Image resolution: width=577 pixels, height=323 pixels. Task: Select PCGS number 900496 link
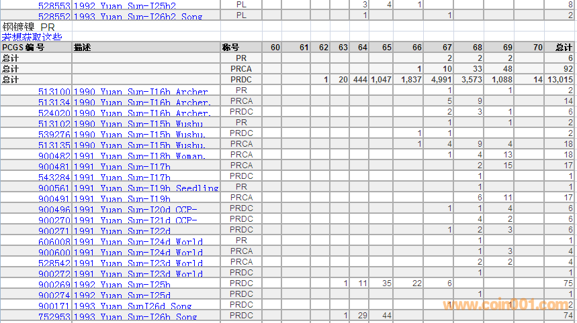point(54,210)
